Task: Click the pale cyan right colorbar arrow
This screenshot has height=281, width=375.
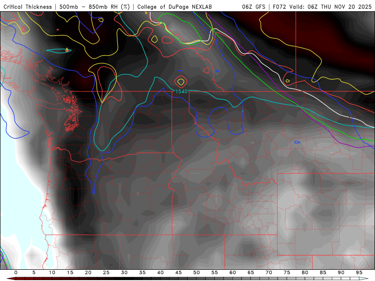Action: tap(364, 279)
